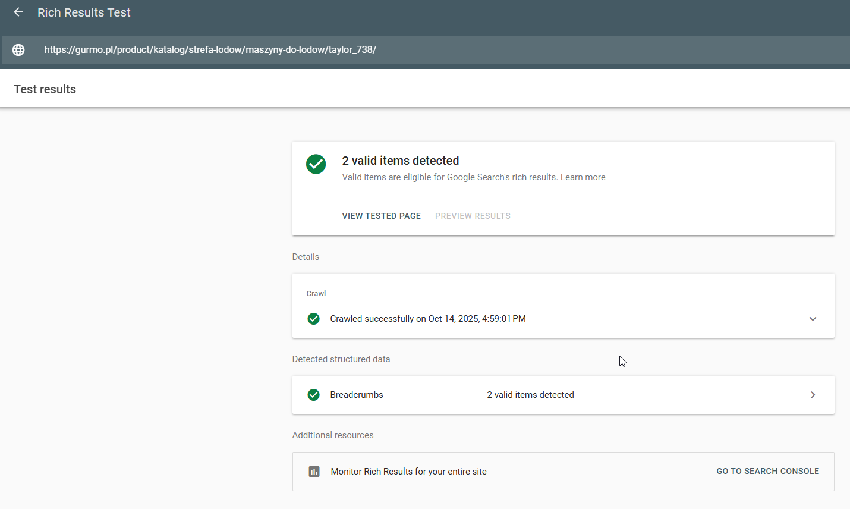Click the Breadcrumbs green checkmark icon
The image size is (850, 509).
[313, 395]
